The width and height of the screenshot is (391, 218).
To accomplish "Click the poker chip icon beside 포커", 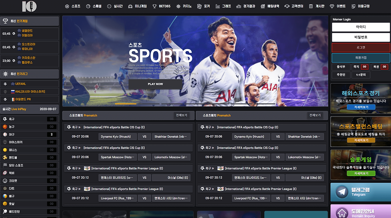I will point(199,6).
